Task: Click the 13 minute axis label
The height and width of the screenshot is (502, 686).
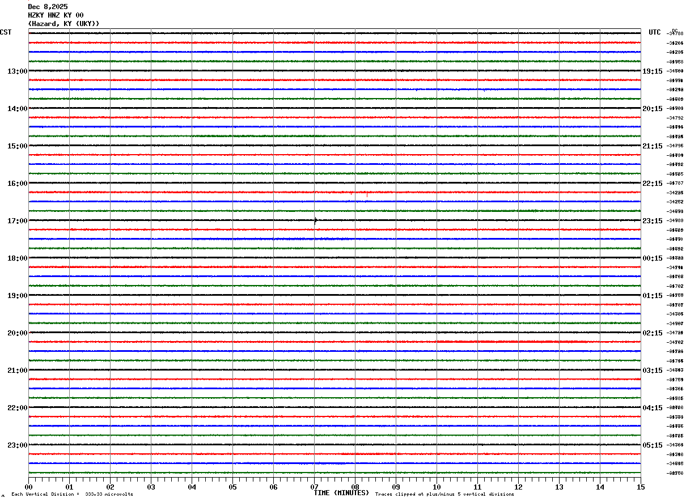Action: point(559,487)
